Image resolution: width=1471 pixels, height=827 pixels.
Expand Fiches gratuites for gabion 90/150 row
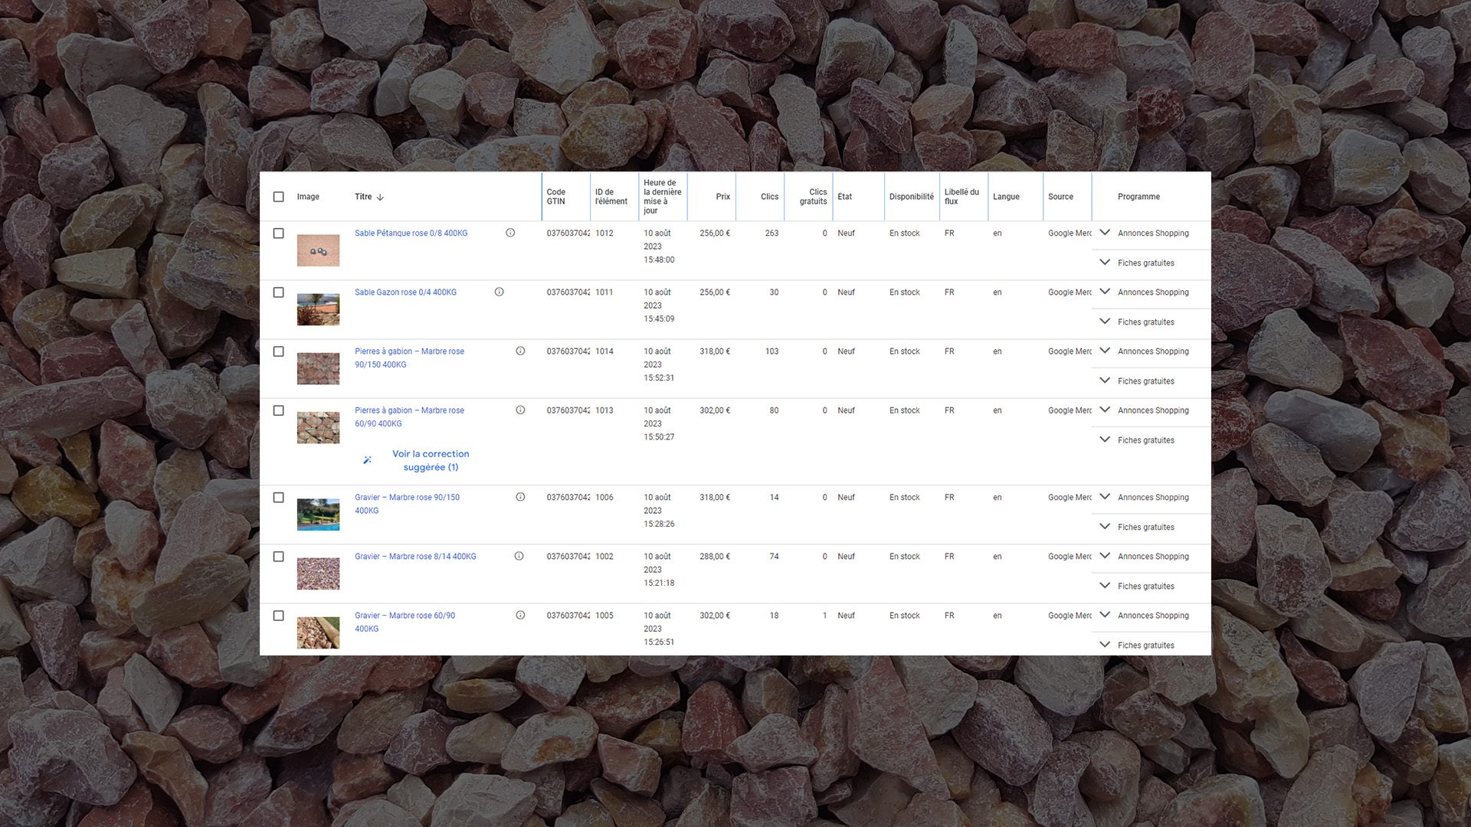1105,380
